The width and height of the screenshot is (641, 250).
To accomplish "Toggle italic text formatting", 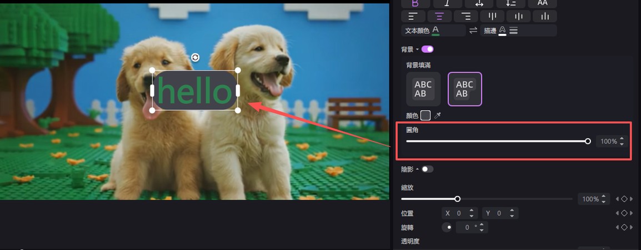I will pyautogui.click(x=446, y=3).
